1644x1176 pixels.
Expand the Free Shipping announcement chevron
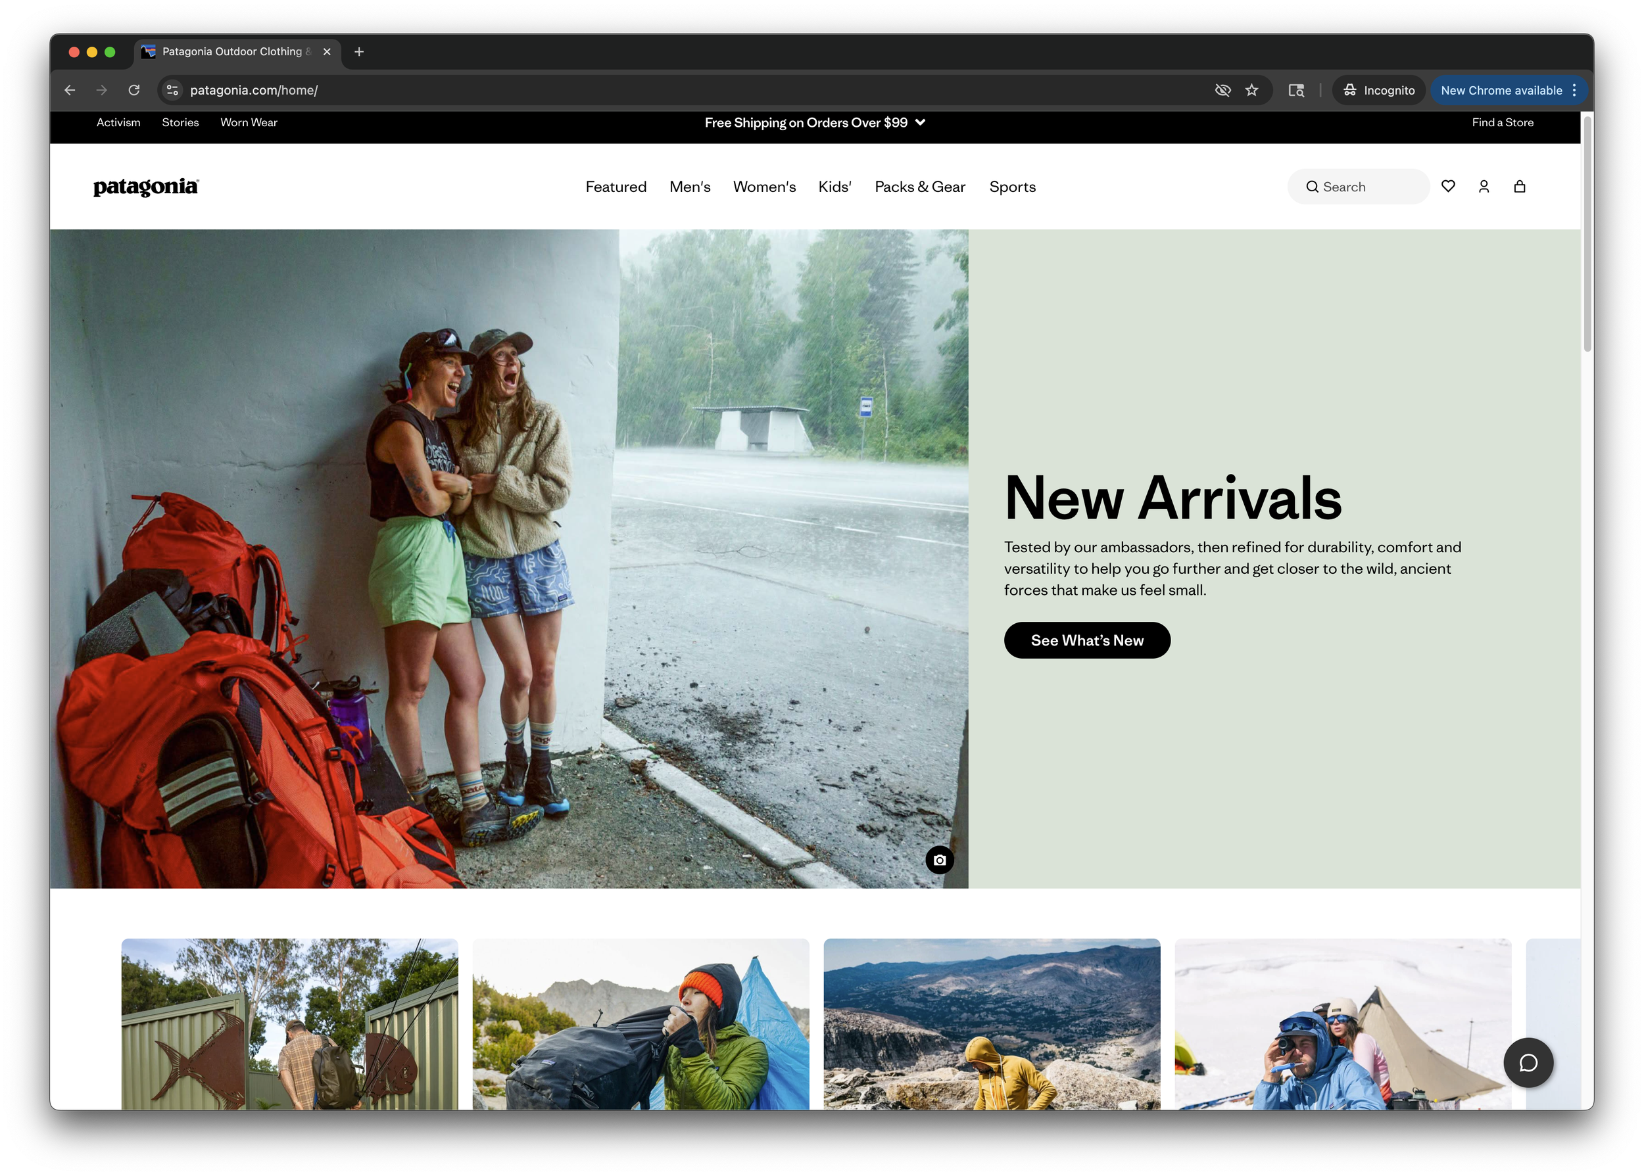coord(921,122)
